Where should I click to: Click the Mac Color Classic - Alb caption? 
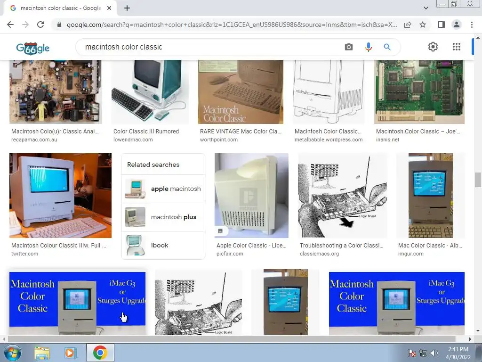430,245
